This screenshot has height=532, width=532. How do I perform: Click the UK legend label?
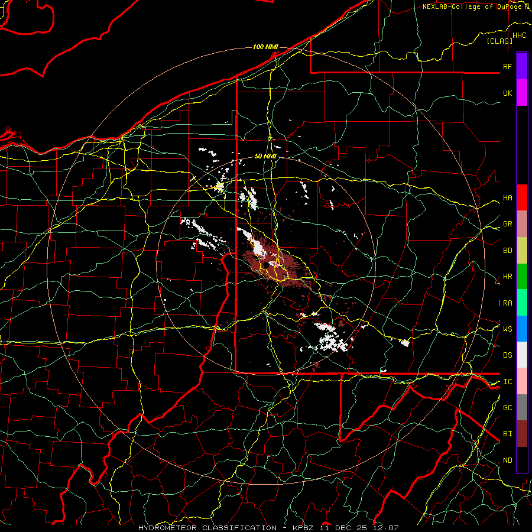click(x=507, y=93)
